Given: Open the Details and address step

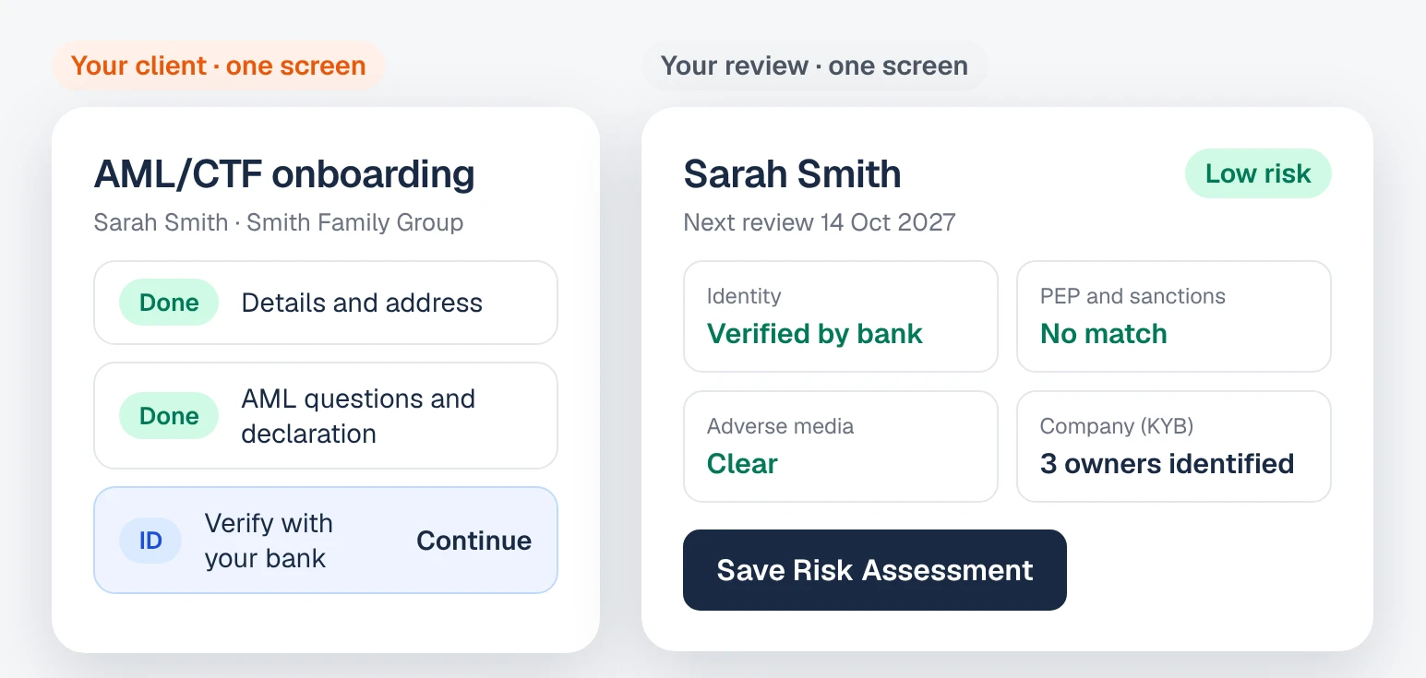Looking at the screenshot, I should pyautogui.click(x=326, y=303).
